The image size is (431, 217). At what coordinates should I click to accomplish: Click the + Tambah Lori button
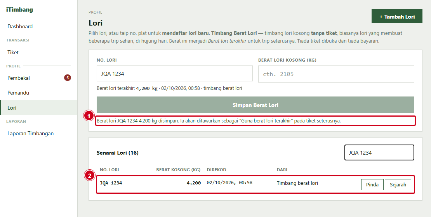(x=397, y=16)
